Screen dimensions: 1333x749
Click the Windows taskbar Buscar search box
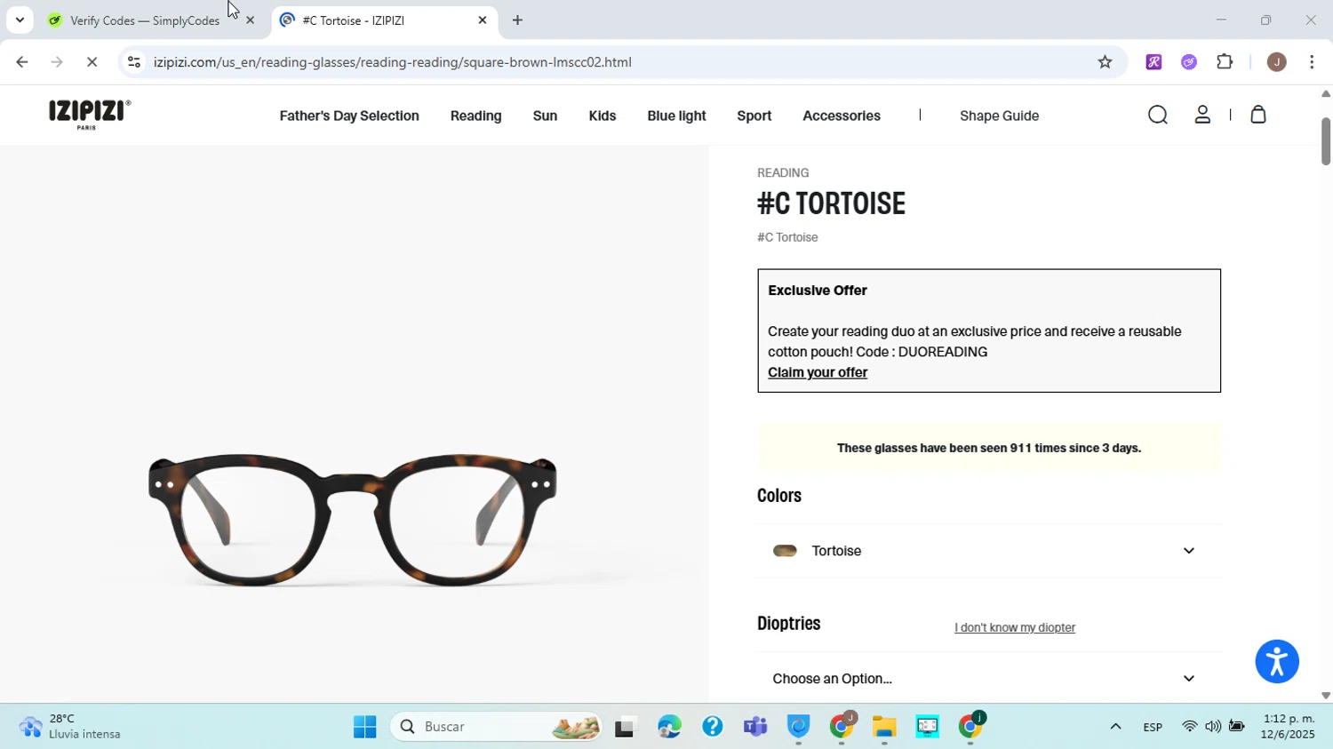(496, 727)
